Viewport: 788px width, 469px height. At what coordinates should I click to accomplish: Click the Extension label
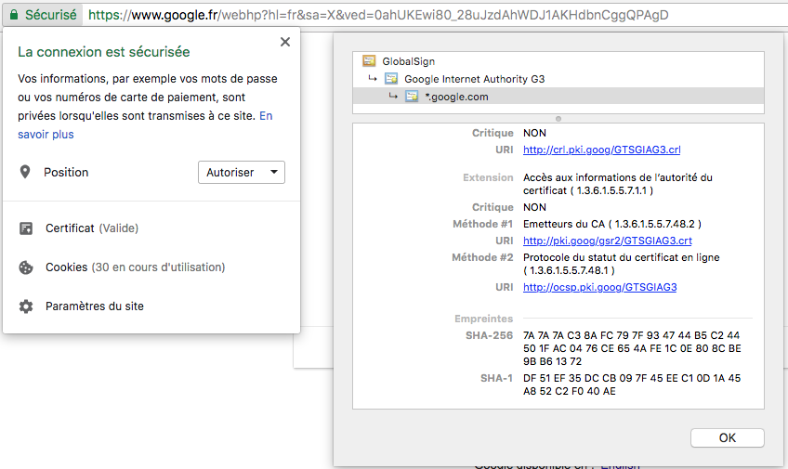click(488, 177)
